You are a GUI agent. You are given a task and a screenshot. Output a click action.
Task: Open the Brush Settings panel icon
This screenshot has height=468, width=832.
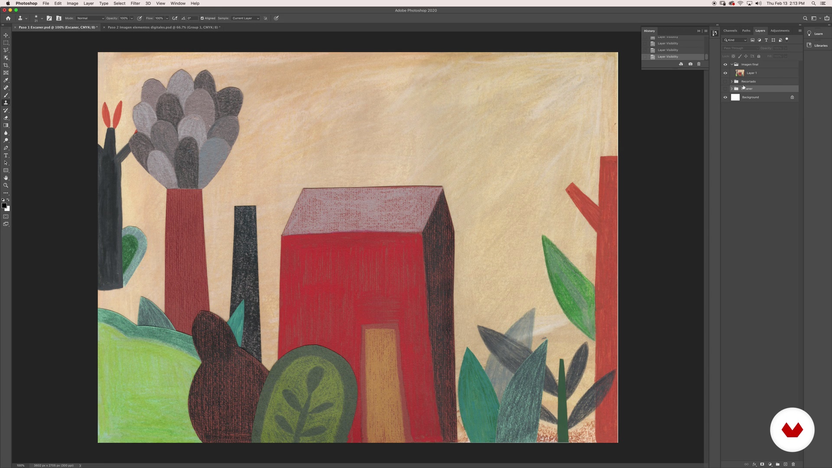coord(49,18)
